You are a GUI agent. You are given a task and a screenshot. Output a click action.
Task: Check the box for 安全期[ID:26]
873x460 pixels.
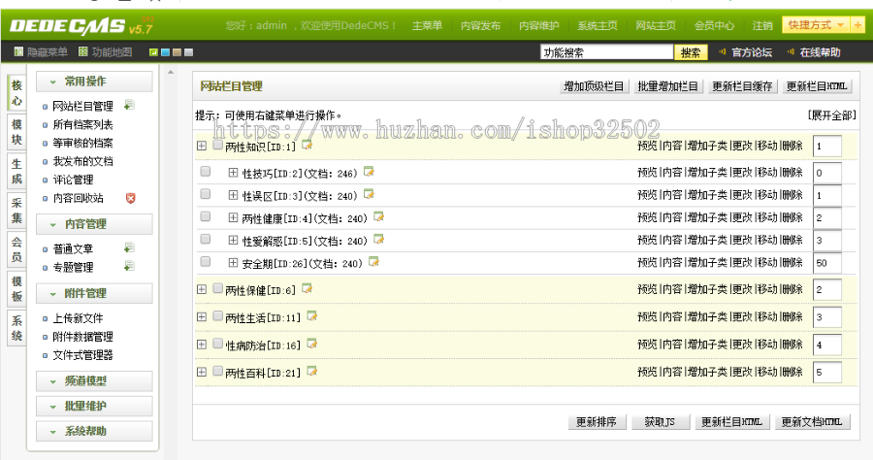(206, 262)
